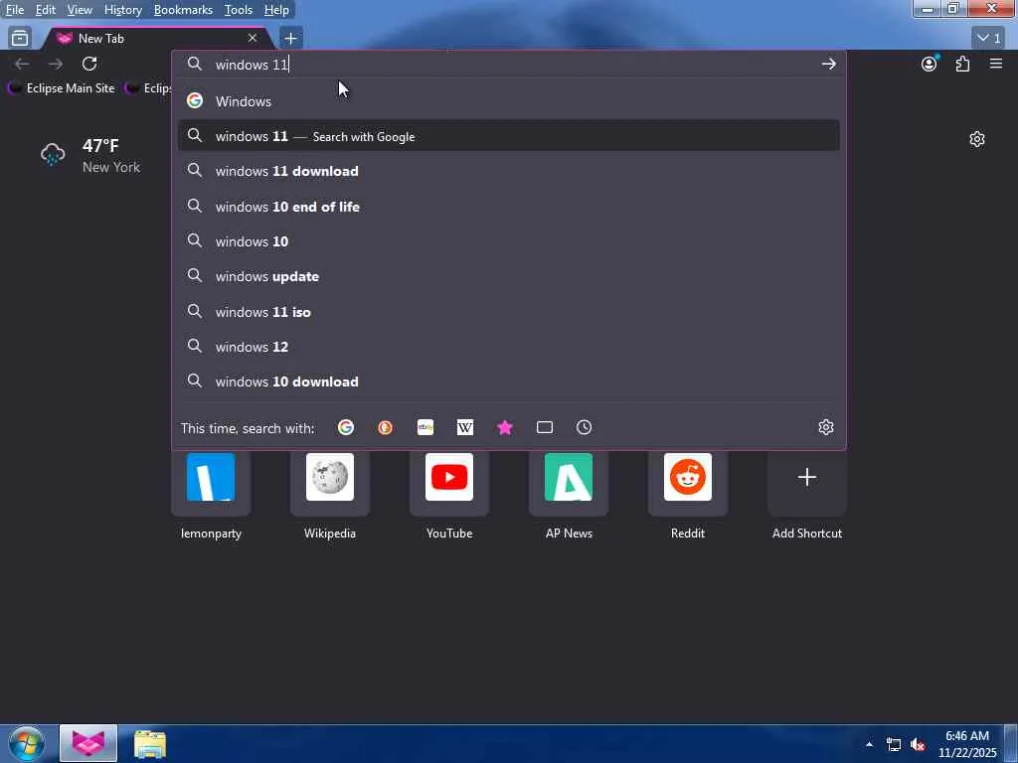The height and width of the screenshot is (763, 1018).
Task: Search bookmarks with the pink star icon
Action: pos(504,427)
